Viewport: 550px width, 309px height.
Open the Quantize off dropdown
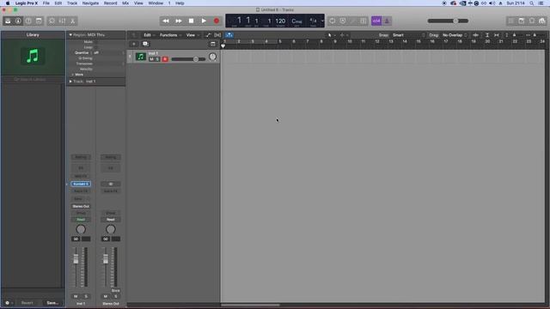109,53
